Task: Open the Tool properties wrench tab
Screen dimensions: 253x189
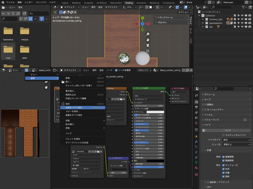Action: [x=196, y=95]
